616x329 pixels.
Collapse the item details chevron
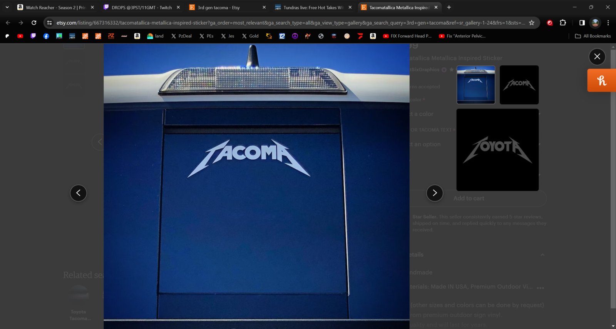pos(542,255)
